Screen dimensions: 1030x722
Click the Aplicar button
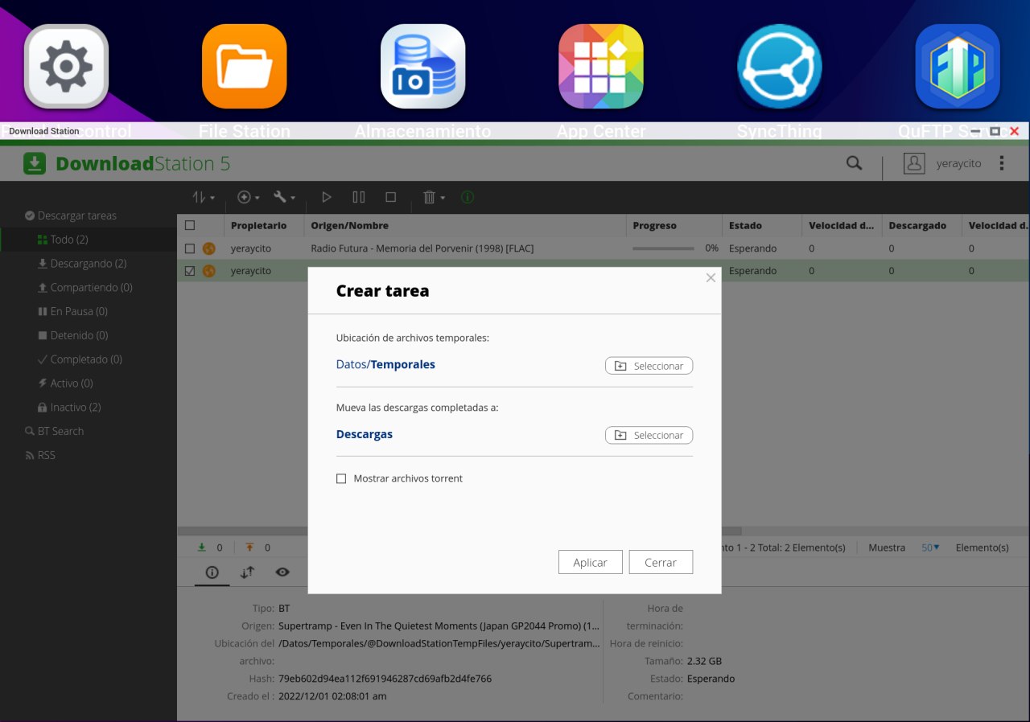coord(590,563)
